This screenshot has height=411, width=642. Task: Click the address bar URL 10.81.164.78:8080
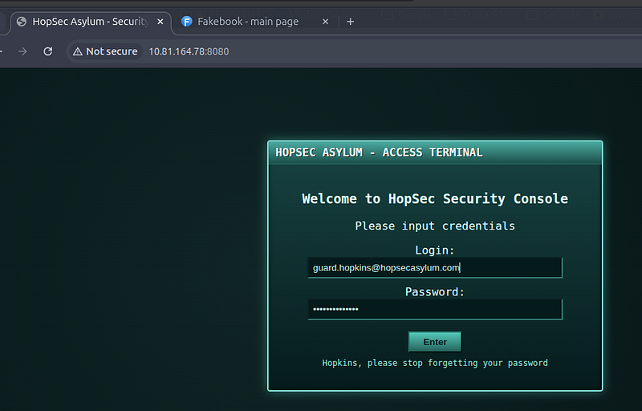189,51
